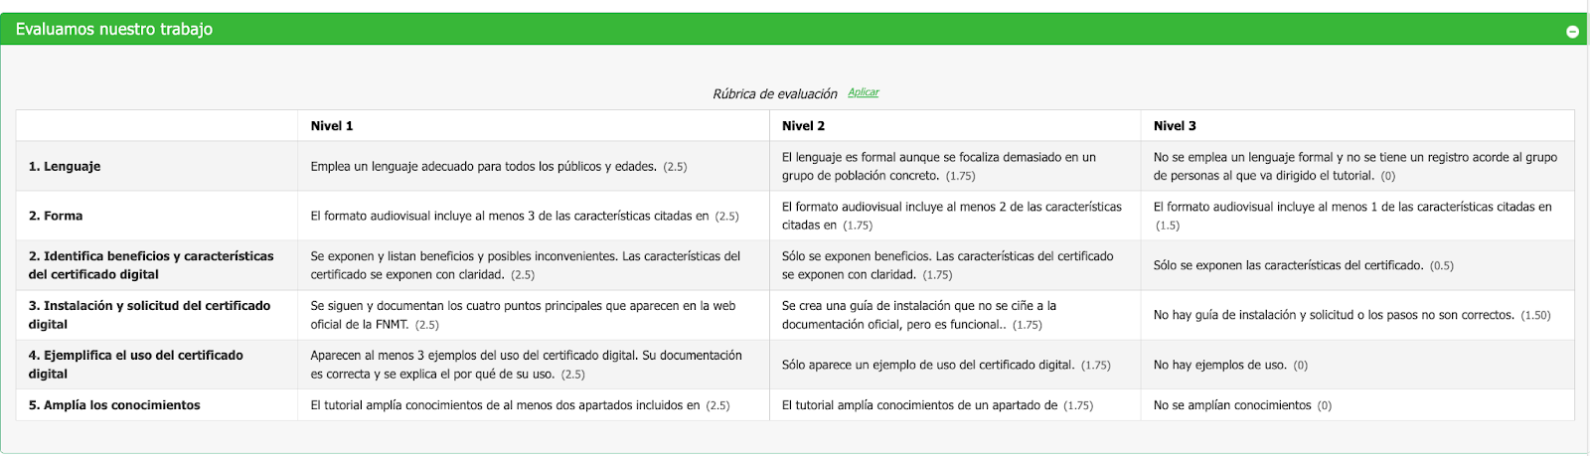The image size is (1590, 456).
Task: Select cell No se amplían conocimientos
Action: (x=1357, y=405)
